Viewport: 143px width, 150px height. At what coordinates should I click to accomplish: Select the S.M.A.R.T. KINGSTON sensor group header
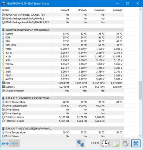[x=63, y=98]
